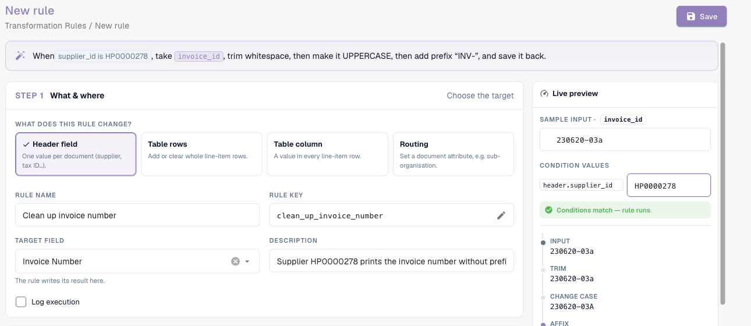Click the INPUT step marker in preview timeline

pyautogui.click(x=543, y=242)
